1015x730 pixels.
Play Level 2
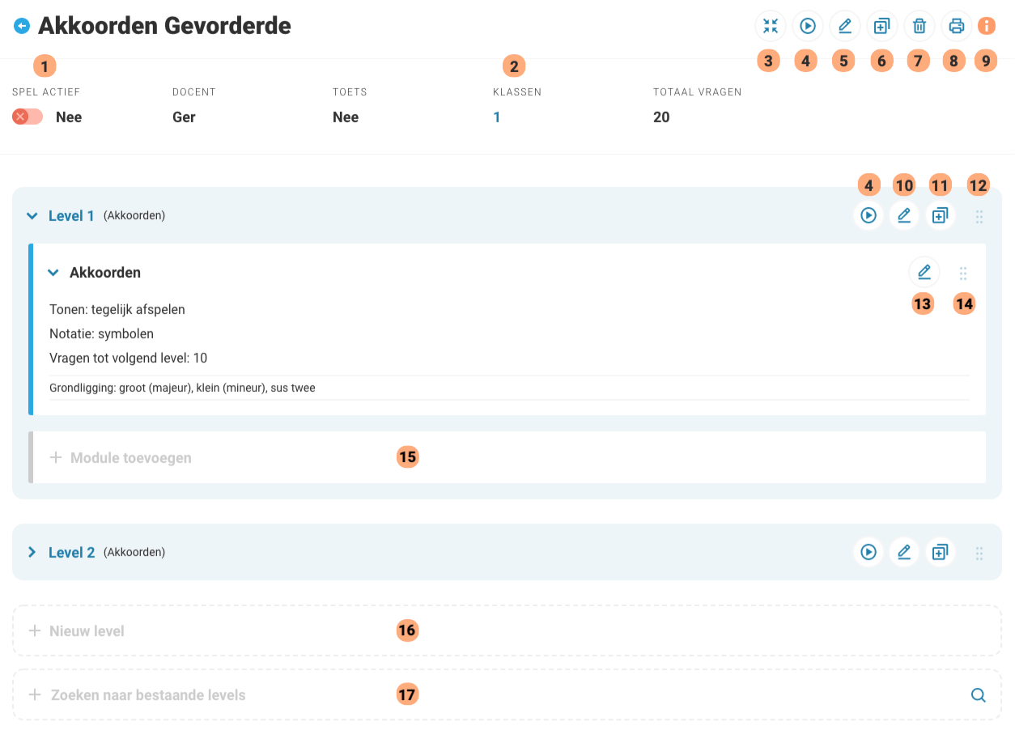868,552
